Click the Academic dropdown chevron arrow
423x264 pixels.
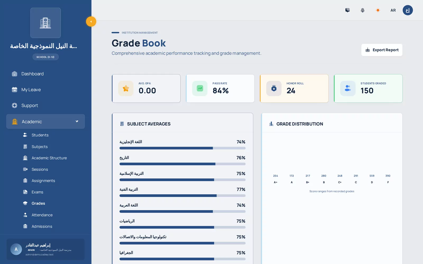pos(77,121)
